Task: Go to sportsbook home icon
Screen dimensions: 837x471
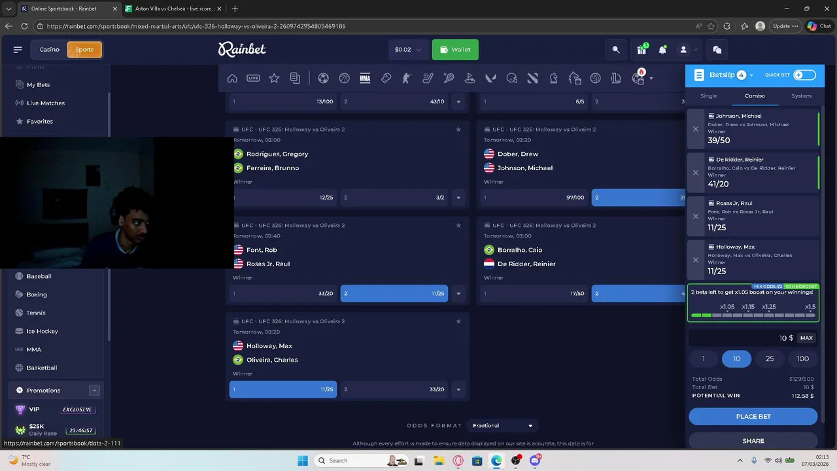Action: pos(232,78)
